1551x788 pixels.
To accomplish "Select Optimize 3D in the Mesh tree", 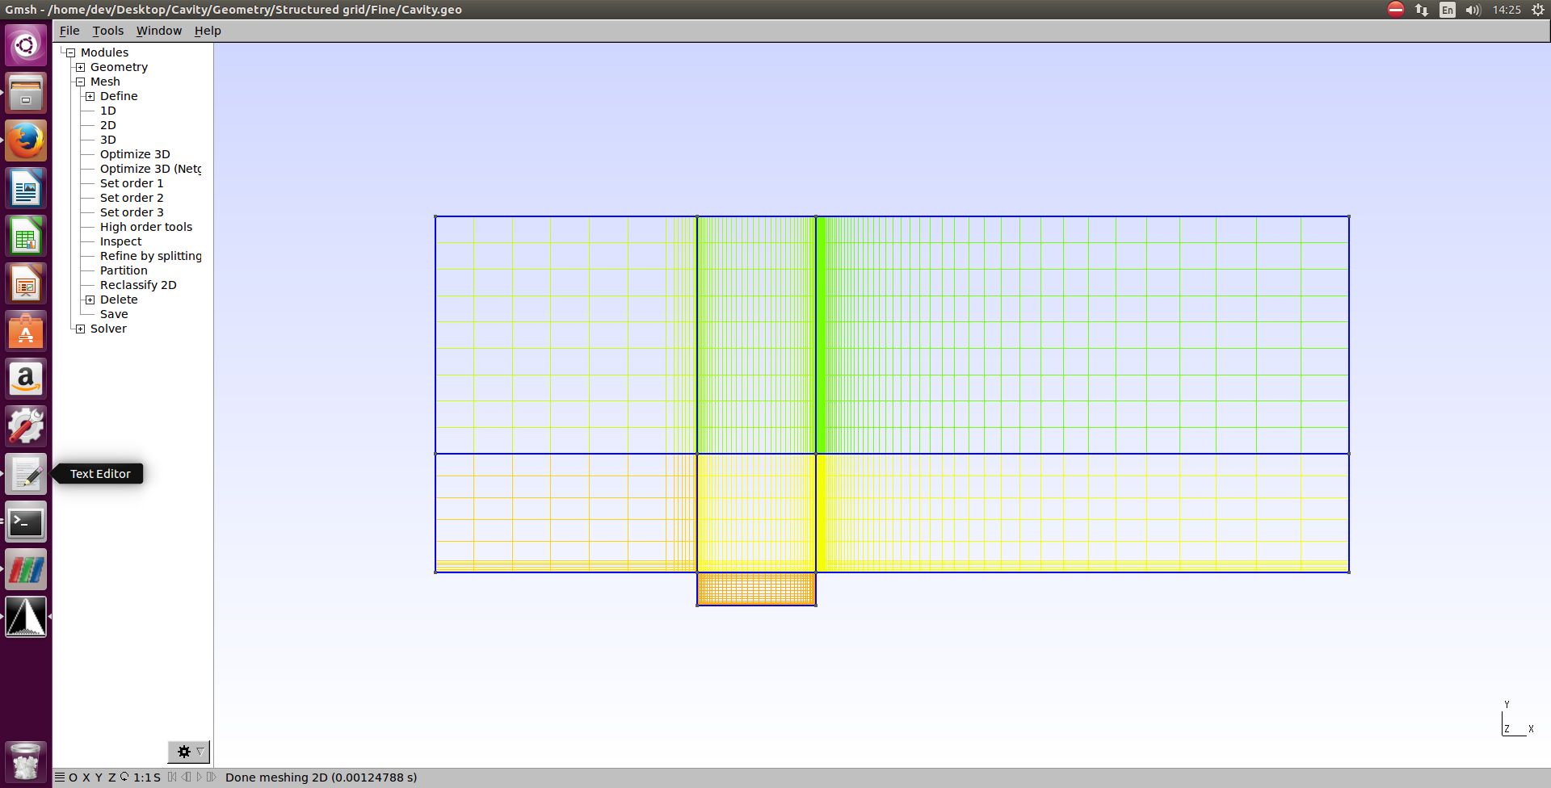I will pyautogui.click(x=135, y=154).
